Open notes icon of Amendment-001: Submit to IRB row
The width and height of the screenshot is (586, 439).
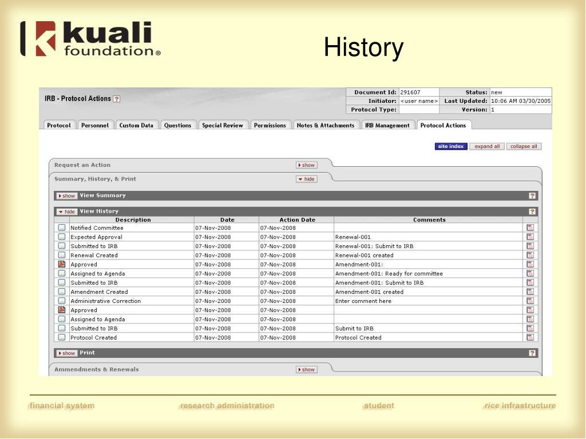click(530, 282)
